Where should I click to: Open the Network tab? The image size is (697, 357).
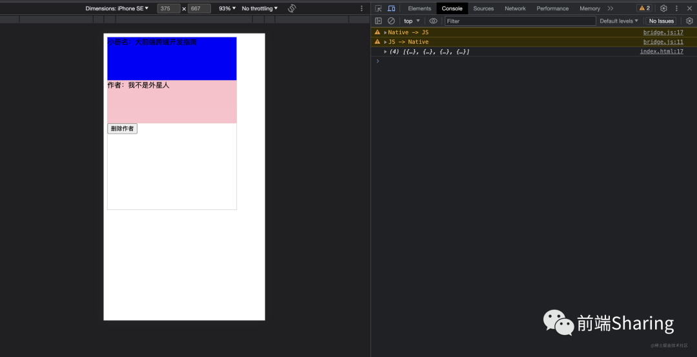(515, 8)
